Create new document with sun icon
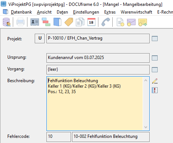Viewport: 173px width, 143px height. (x=120, y=22)
